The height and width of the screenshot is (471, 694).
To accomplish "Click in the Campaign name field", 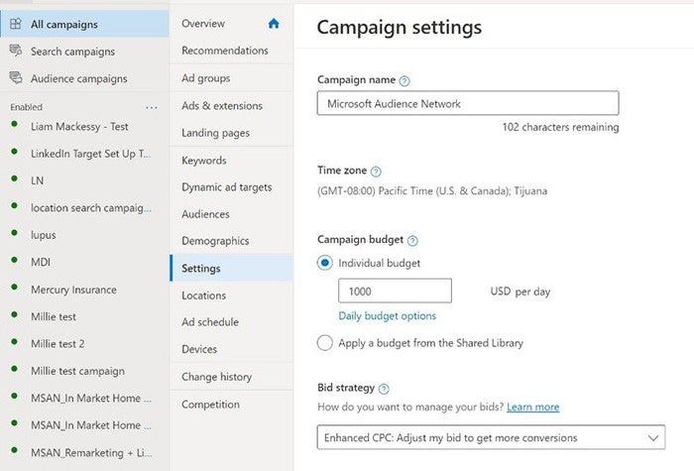I will point(468,103).
